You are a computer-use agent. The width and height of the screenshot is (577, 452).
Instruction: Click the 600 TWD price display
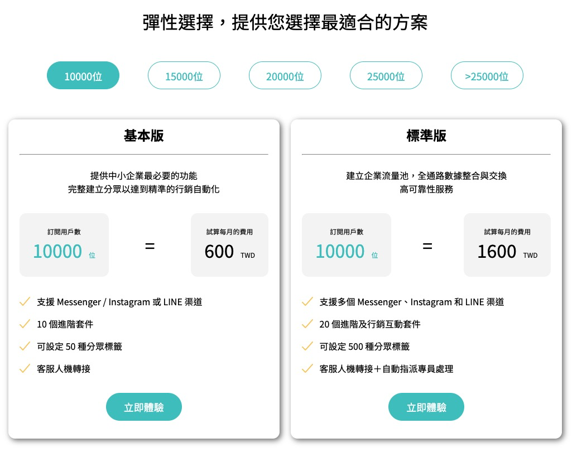(x=229, y=244)
